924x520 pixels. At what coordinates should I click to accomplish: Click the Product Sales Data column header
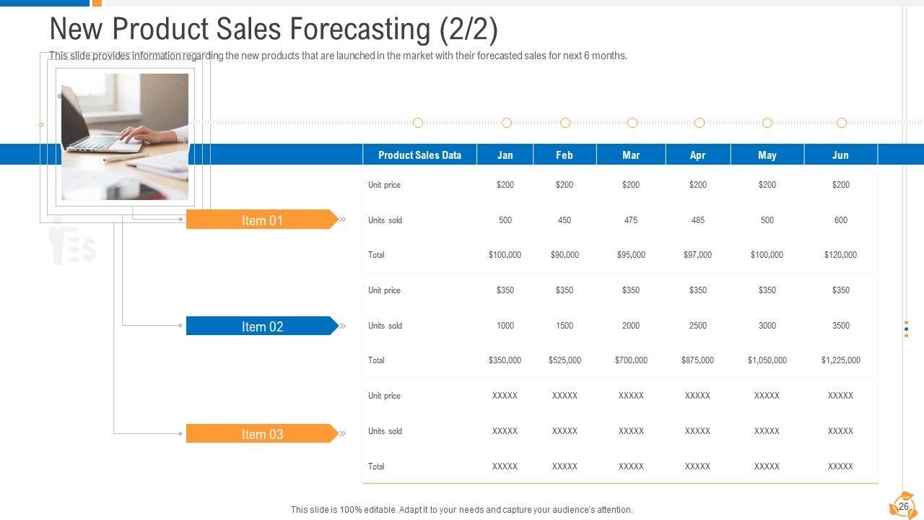(x=419, y=155)
